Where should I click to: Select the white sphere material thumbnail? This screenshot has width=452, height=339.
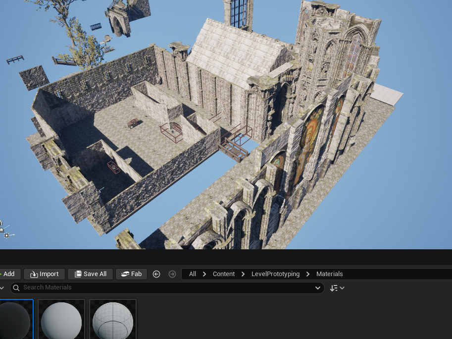point(61,320)
